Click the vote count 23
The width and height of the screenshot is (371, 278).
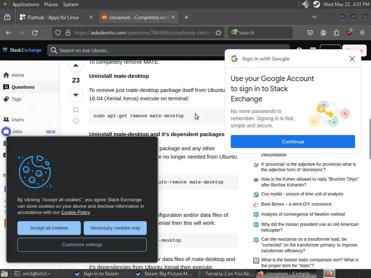tap(76, 80)
